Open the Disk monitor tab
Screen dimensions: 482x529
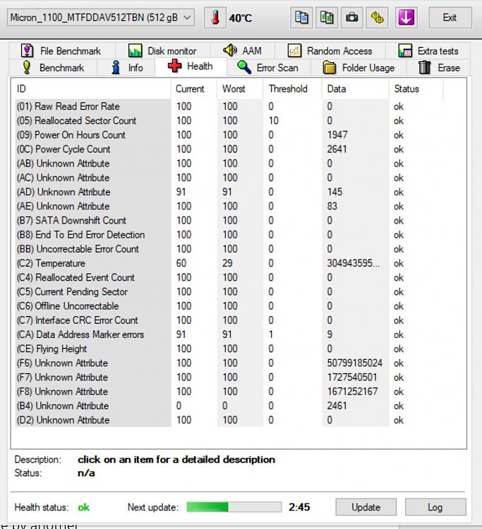tap(163, 51)
